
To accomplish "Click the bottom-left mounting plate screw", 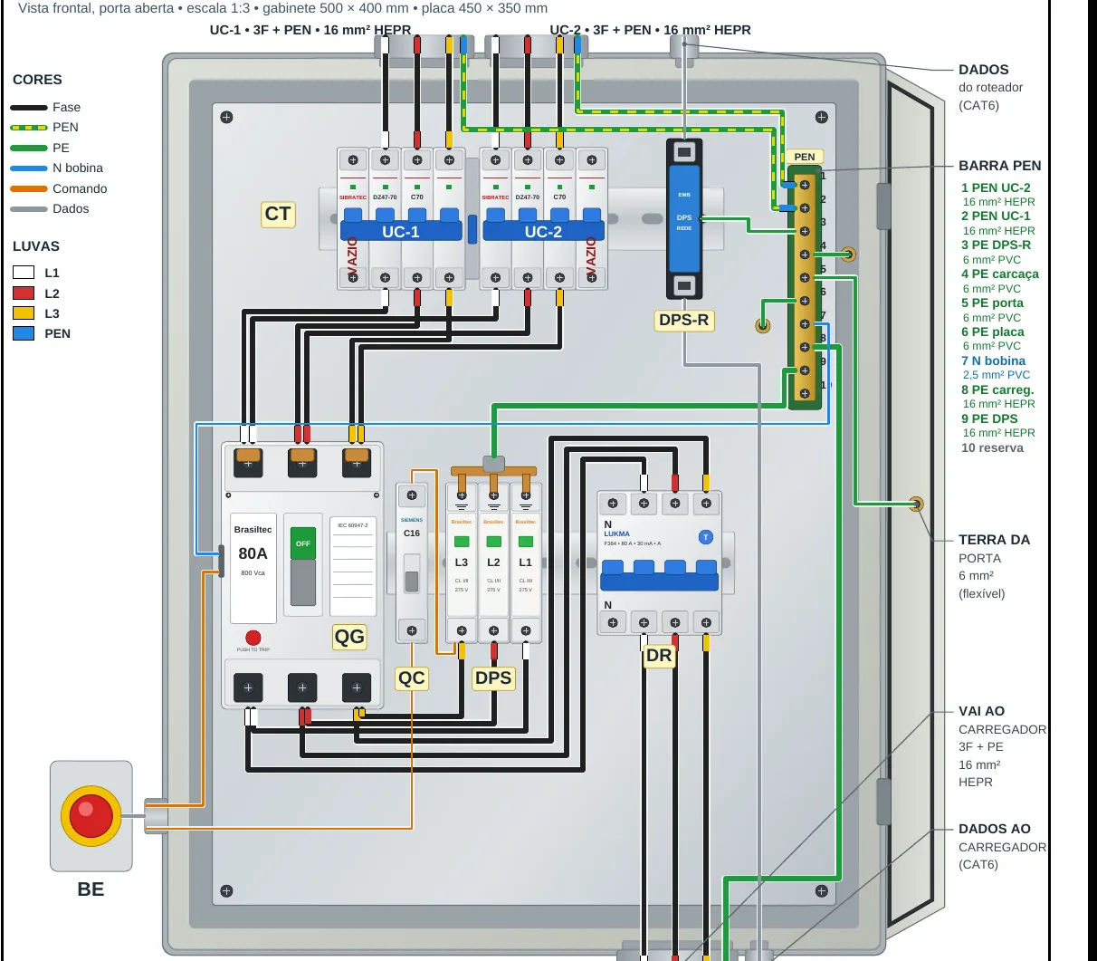I will [x=226, y=891].
